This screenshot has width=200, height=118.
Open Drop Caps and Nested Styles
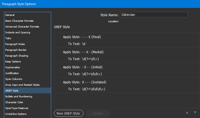[x=23, y=85]
